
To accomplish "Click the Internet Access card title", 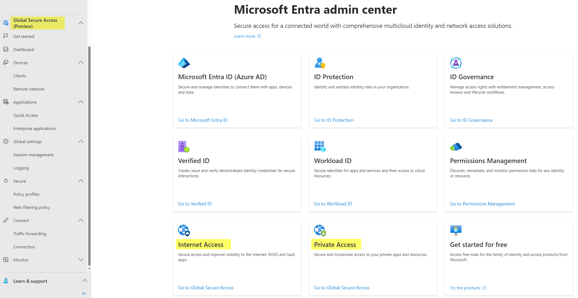I will coord(201,245).
